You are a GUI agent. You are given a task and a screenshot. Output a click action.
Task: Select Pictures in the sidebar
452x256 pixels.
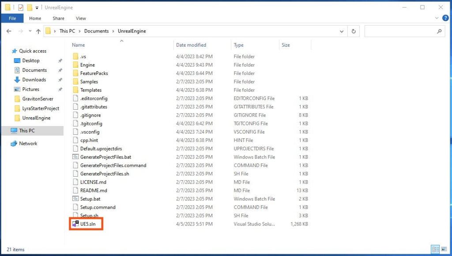click(30, 89)
